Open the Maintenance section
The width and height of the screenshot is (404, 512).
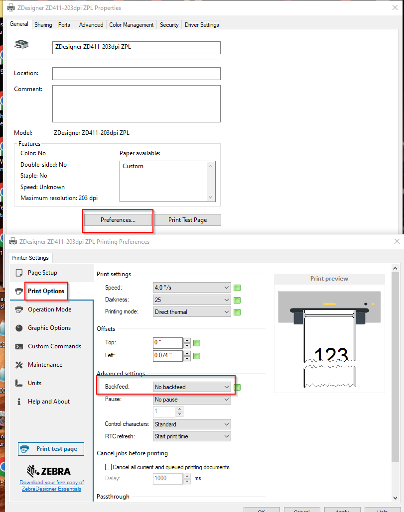tap(45, 364)
